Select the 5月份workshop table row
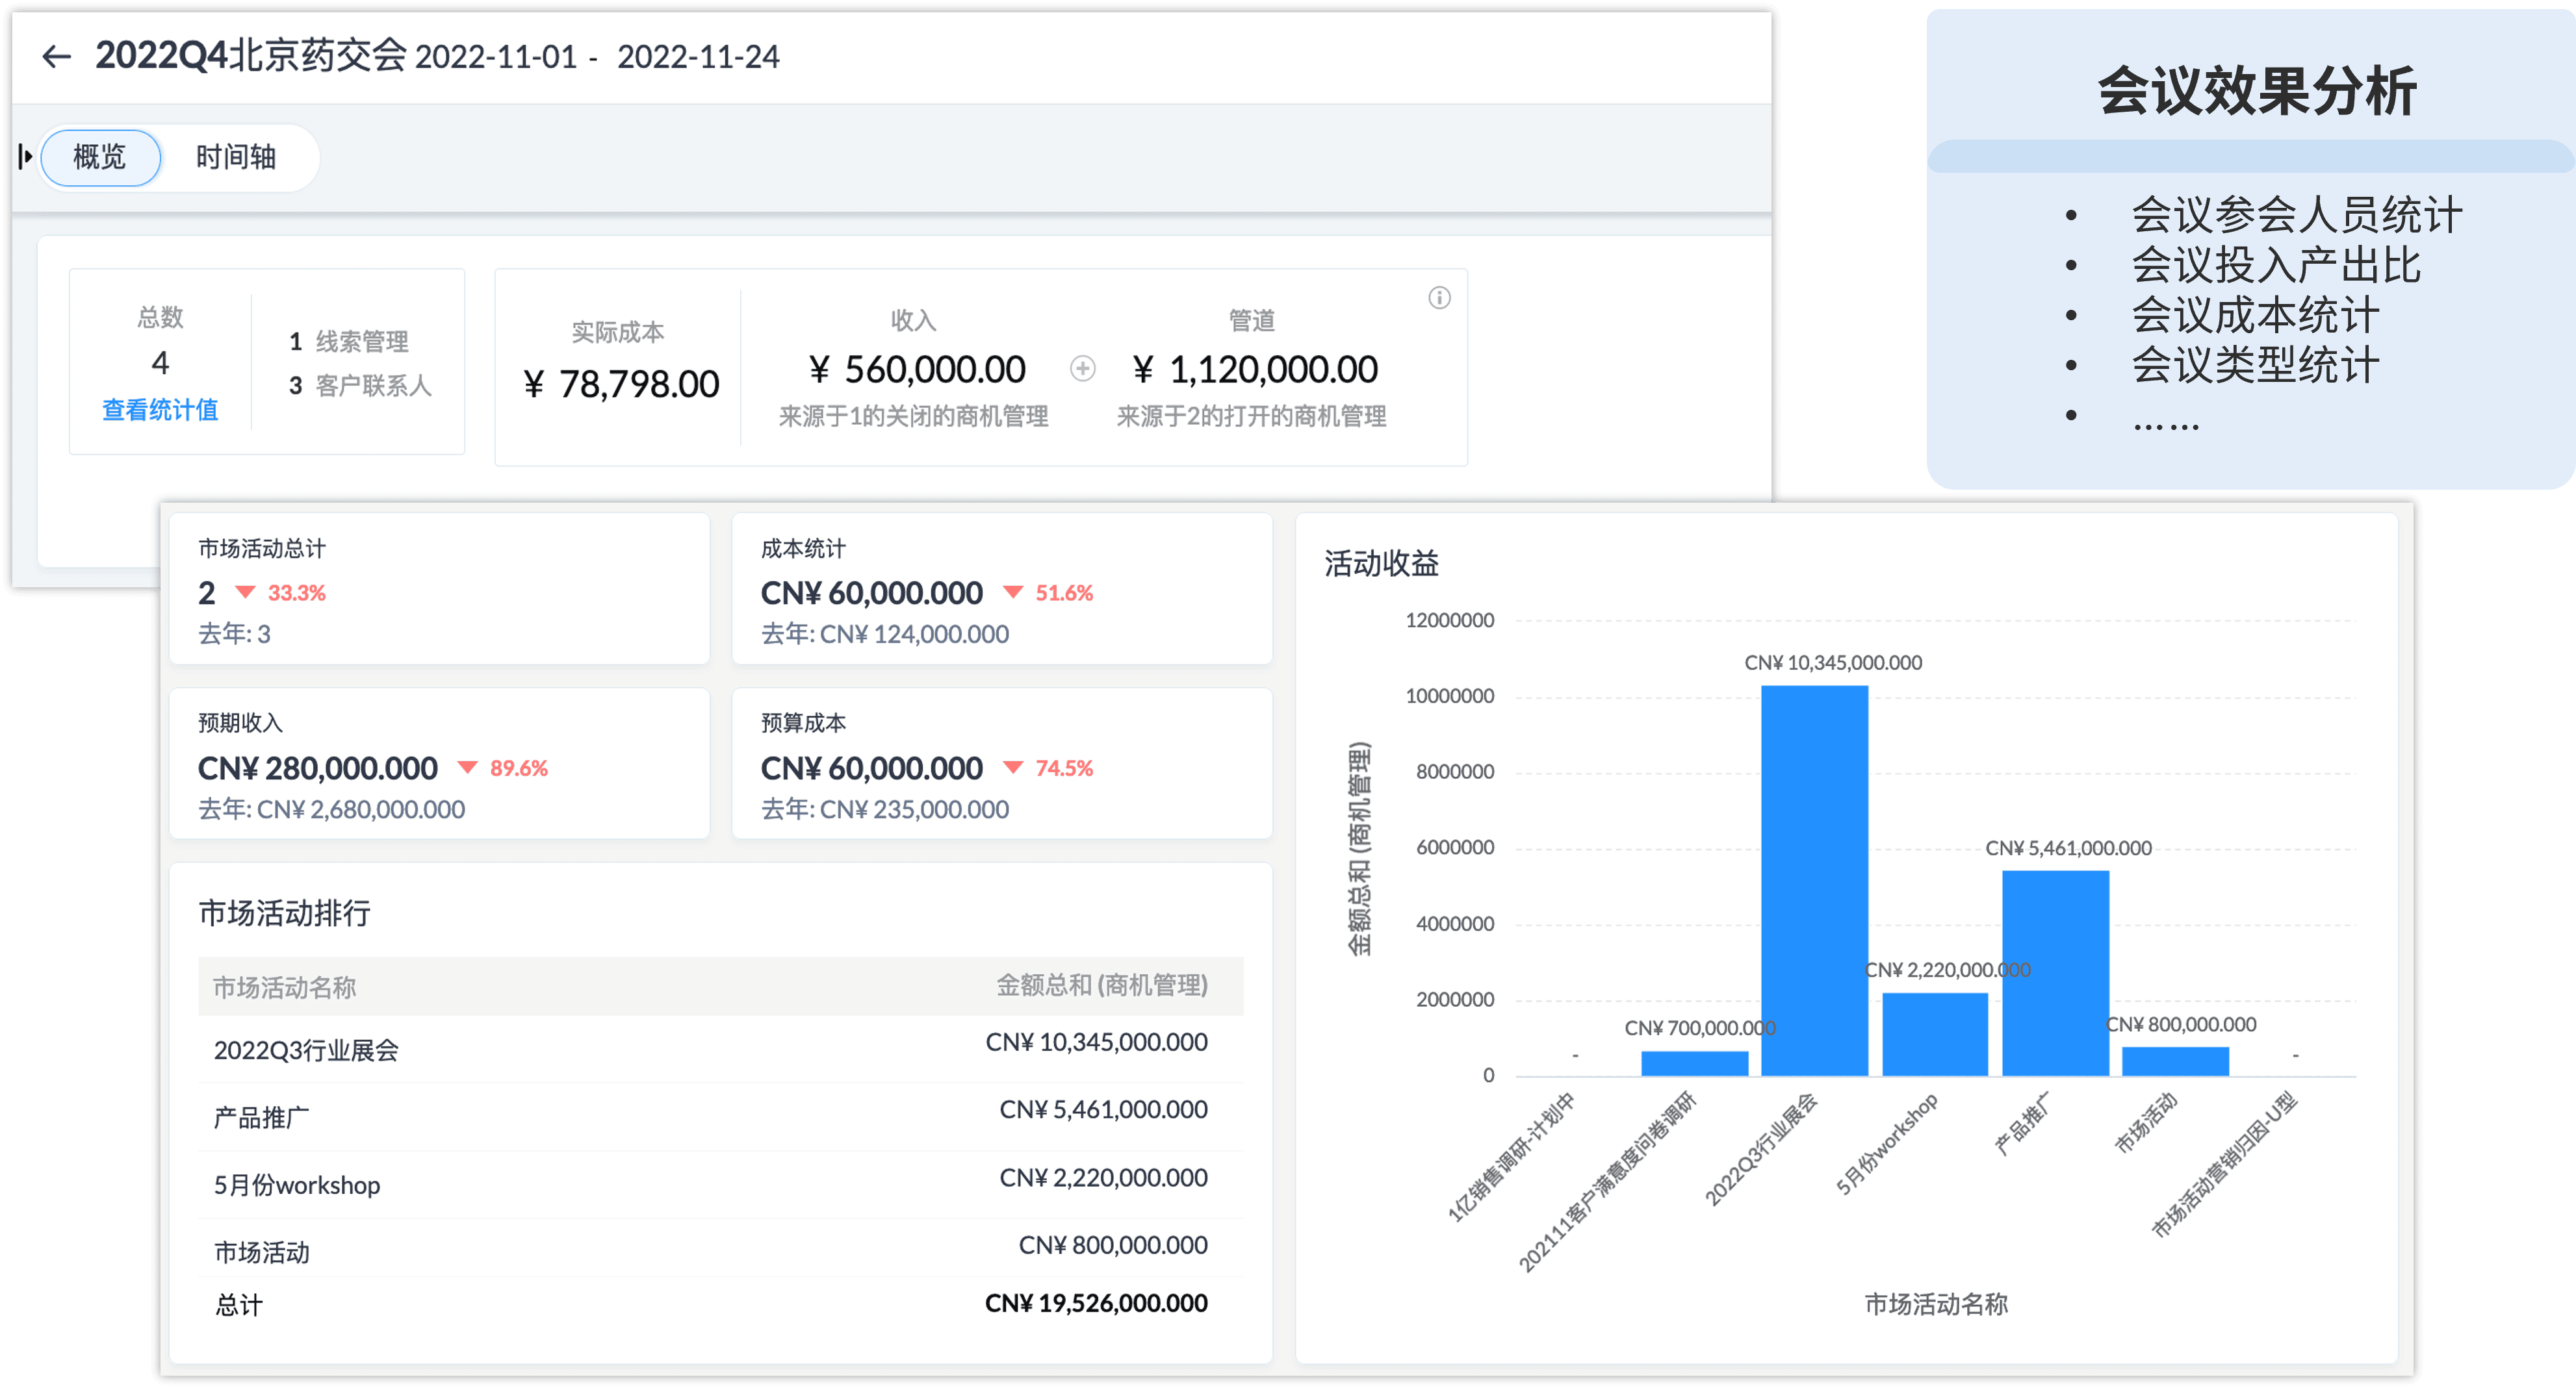 [721, 1184]
